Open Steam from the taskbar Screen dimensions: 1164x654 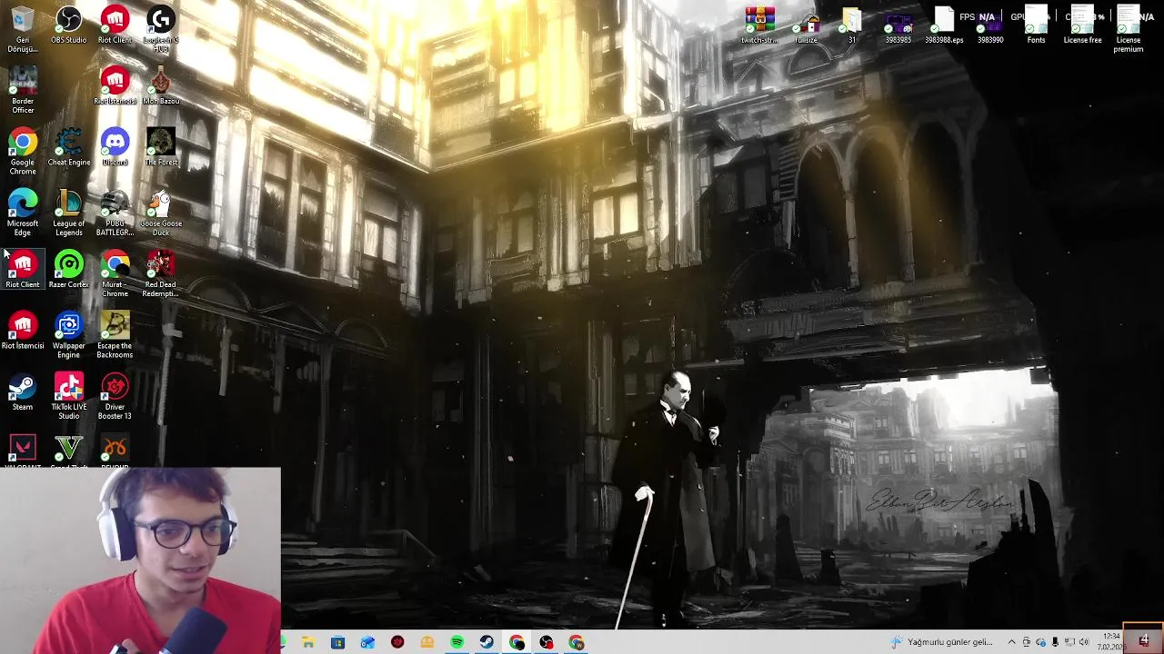click(x=487, y=642)
